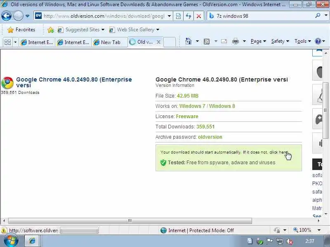The width and height of the screenshot is (330, 247).
Task: Expand the address bar URL history dropdown
Action: (169, 16)
